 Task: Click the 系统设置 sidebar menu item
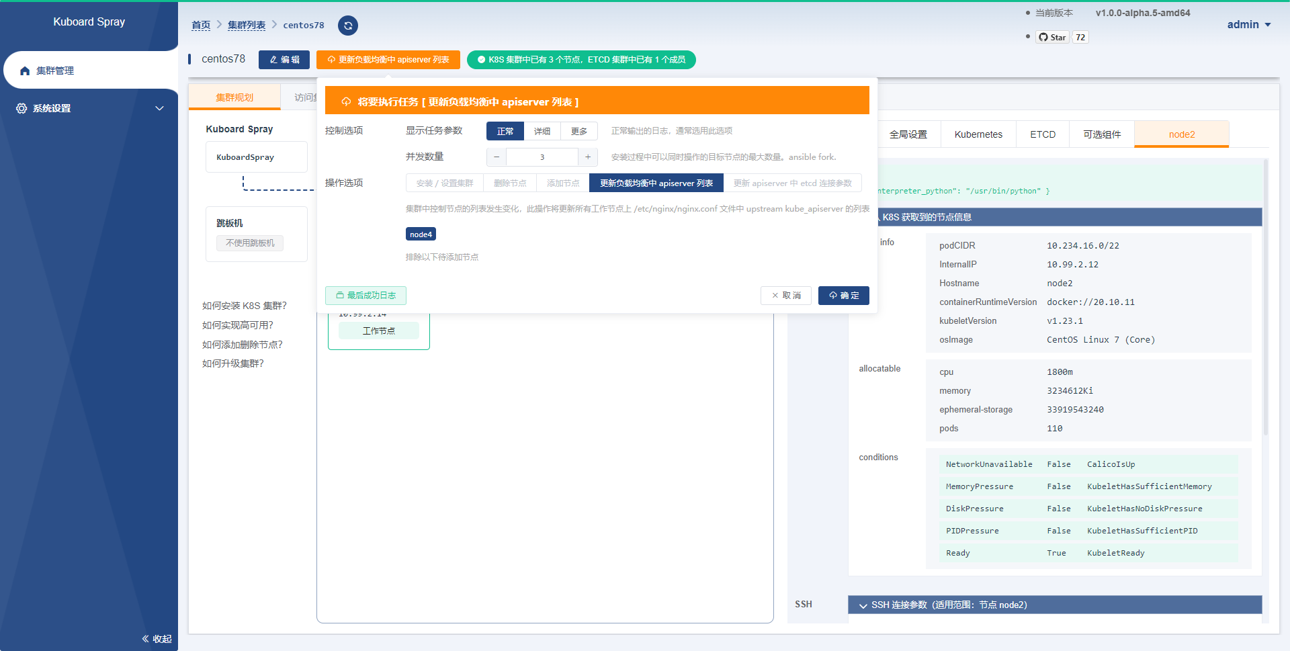coord(89,108)
